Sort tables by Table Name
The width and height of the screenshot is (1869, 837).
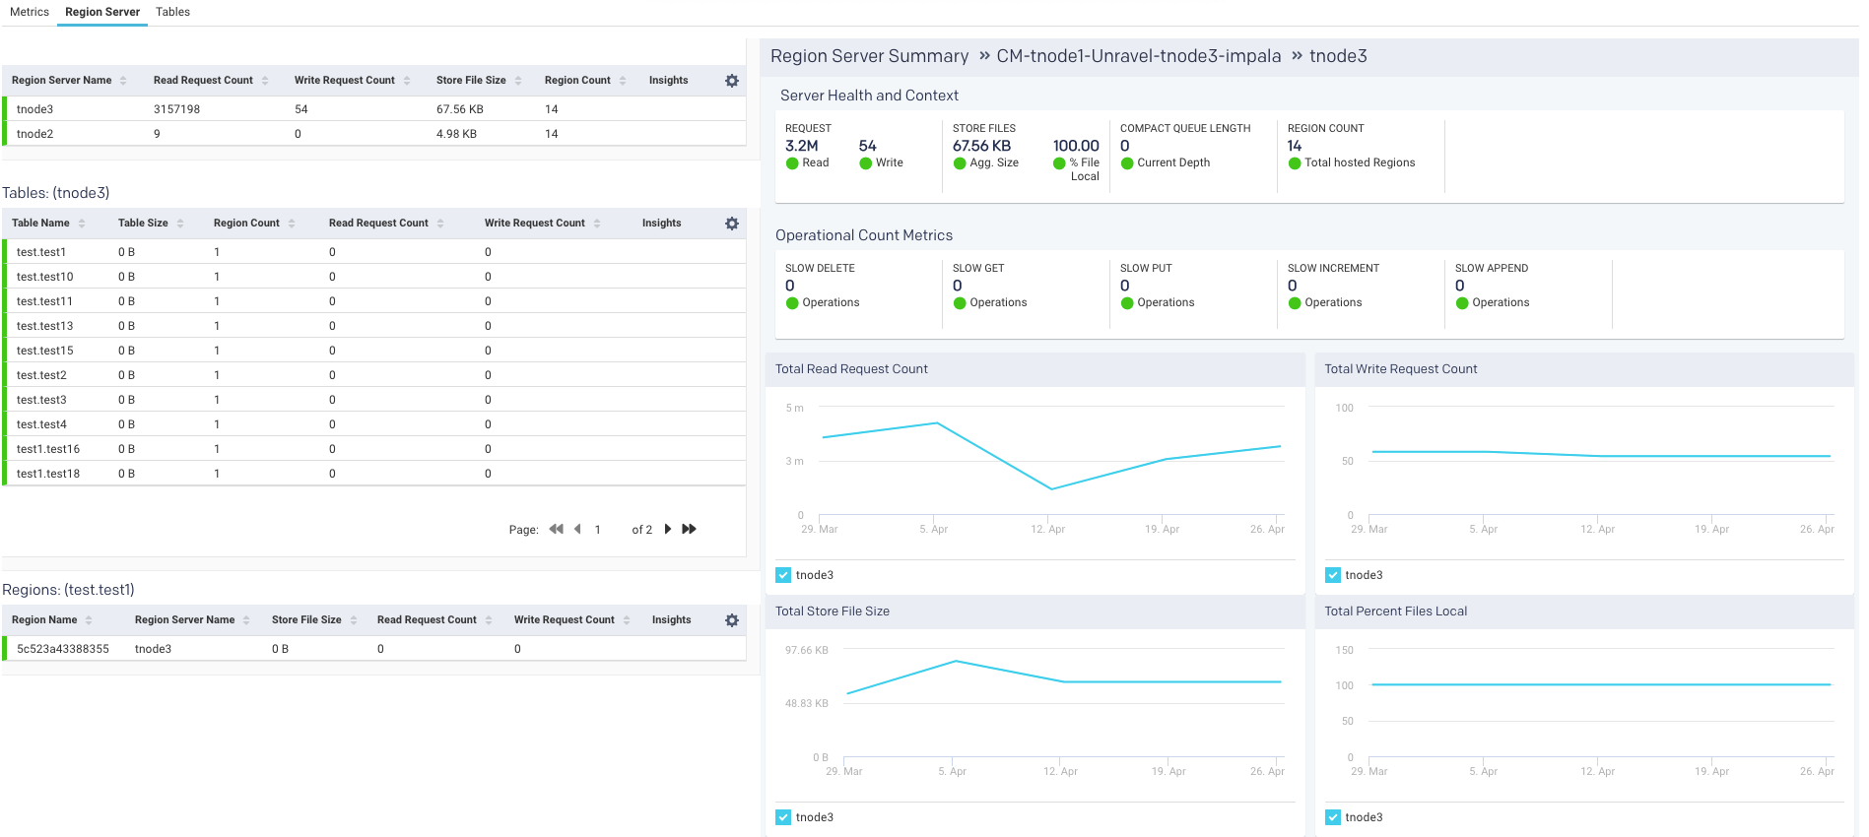coord(82,224)
